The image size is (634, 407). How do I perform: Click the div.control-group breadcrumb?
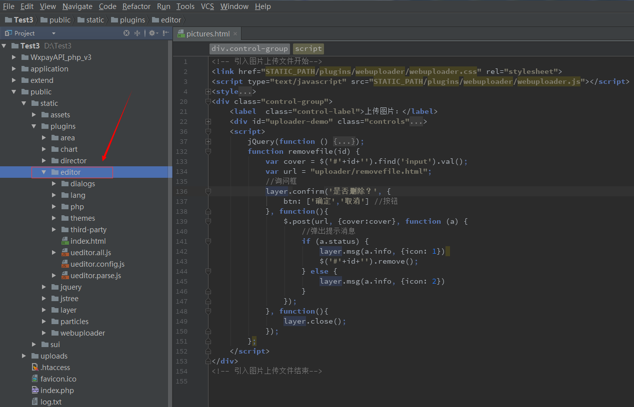[x=249, y=48]
